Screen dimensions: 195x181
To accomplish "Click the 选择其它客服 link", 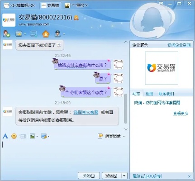I will click(x=86, y=112).
